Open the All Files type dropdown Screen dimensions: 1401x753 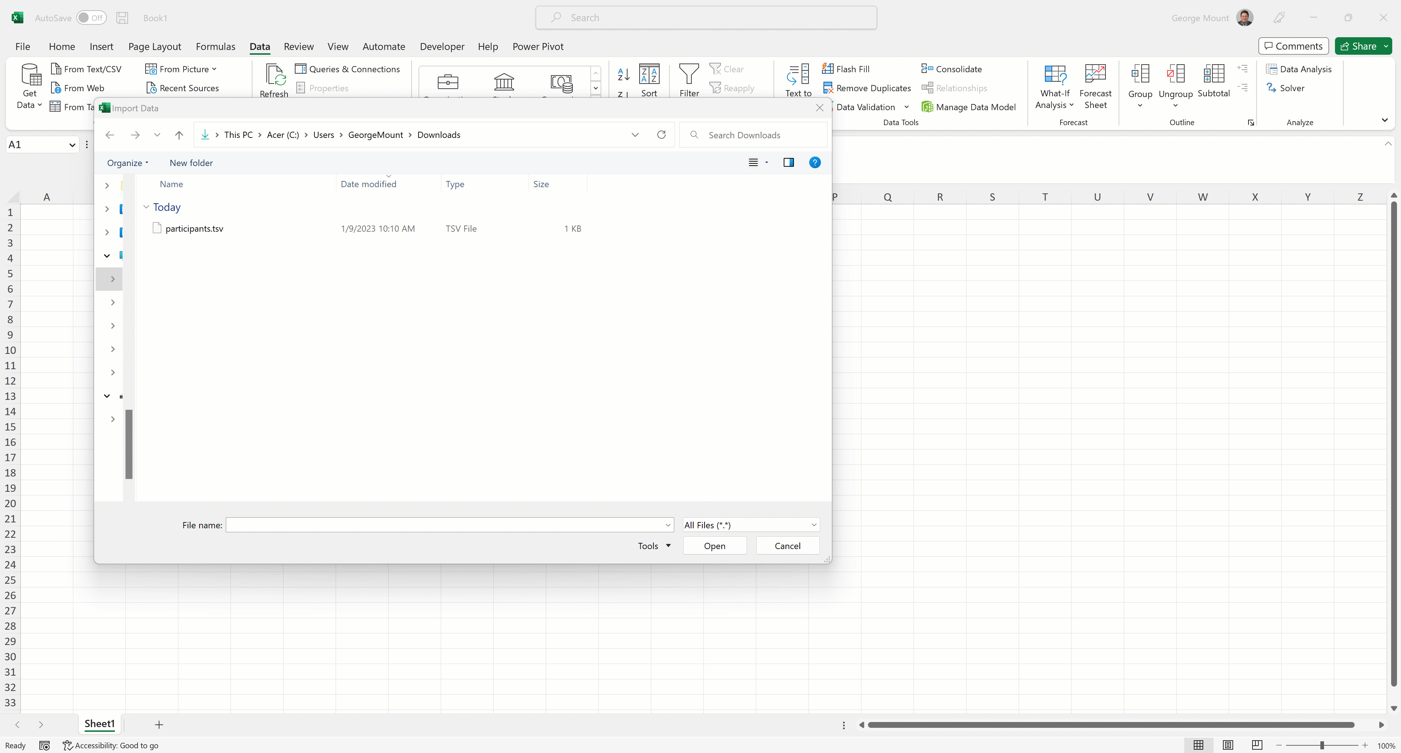pos(750,525)
